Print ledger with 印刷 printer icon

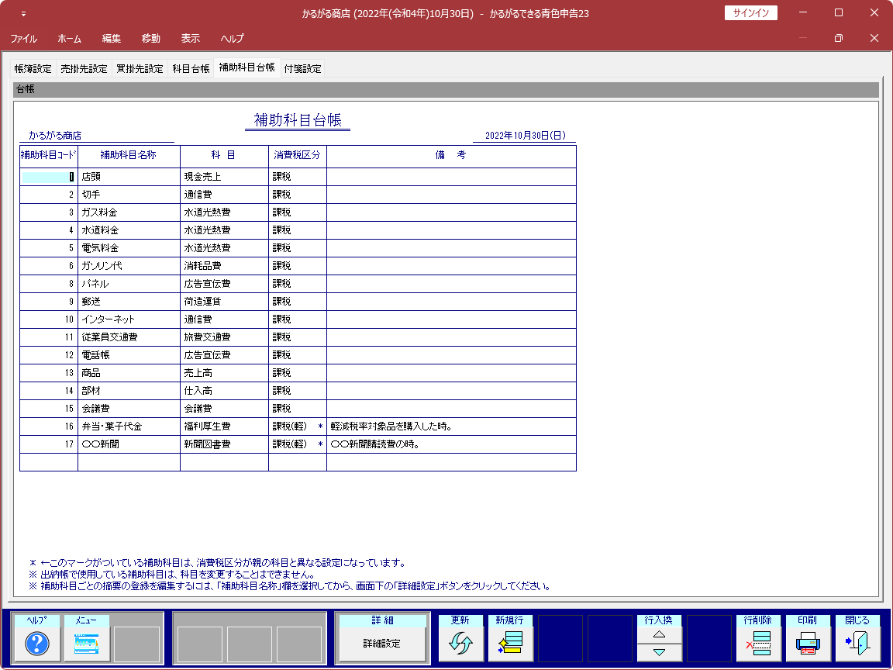coord(808,644)
